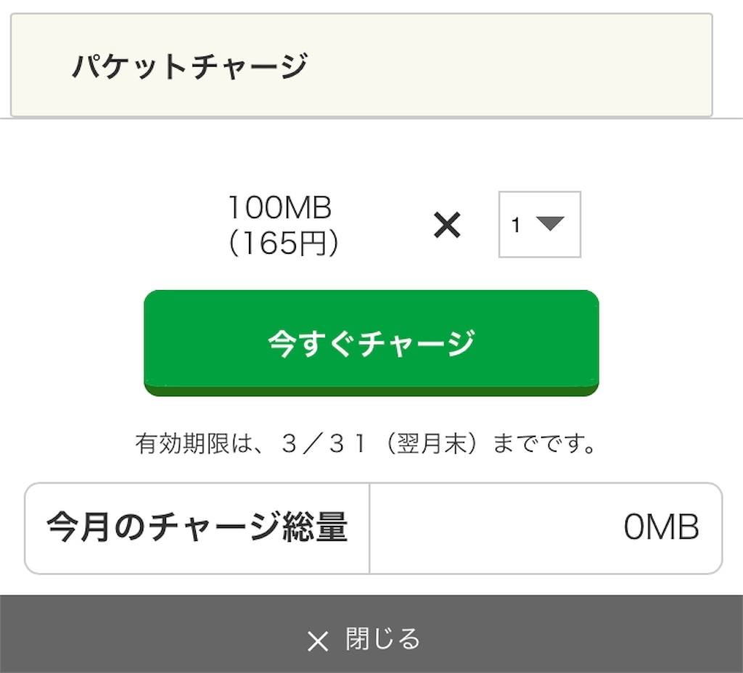743x673 pixels.
Task: Tap the monthly charge summary row
Action: pos(371,525)
